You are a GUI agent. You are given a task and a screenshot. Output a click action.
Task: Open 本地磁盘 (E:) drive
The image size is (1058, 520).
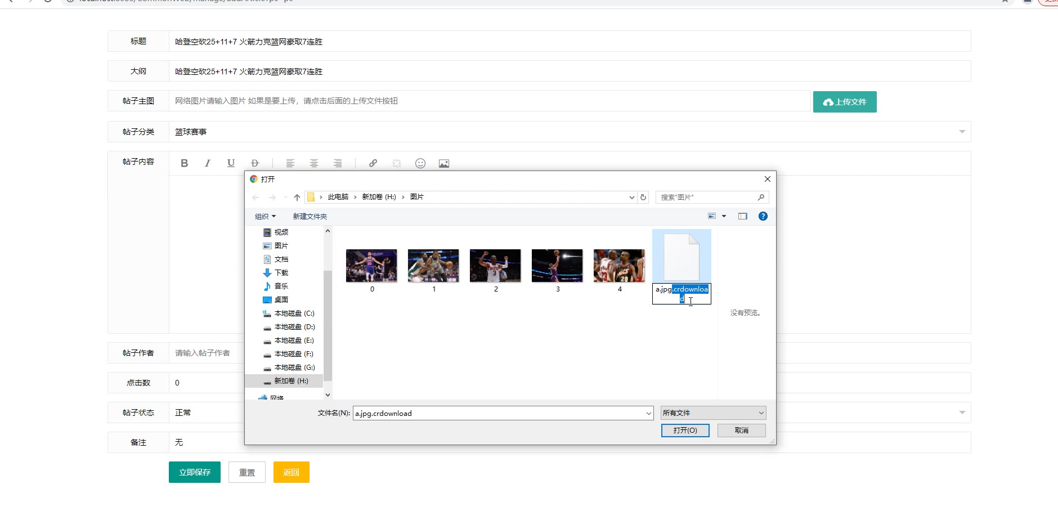click(x=294, y=340)
